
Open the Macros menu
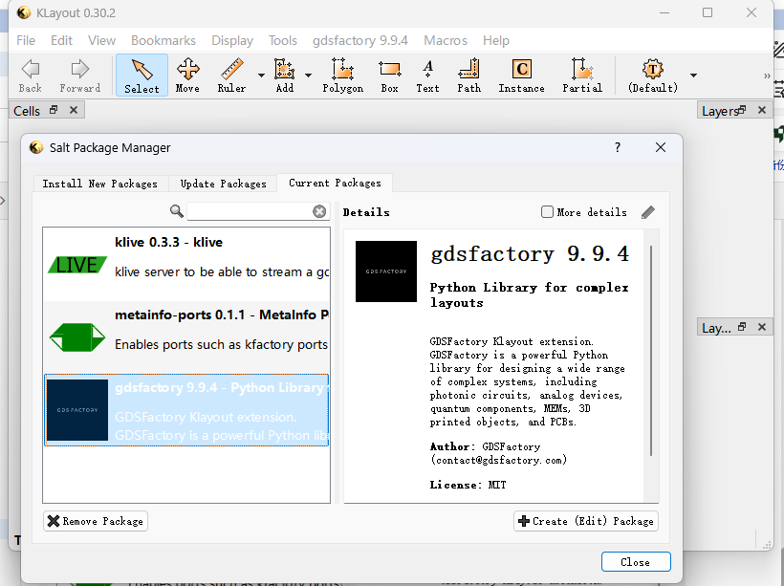click(445, 40)
